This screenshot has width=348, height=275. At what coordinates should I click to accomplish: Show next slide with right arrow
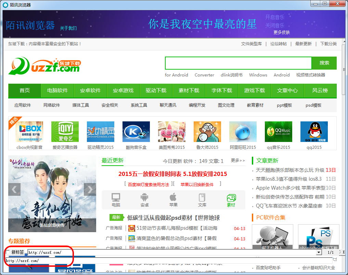(x=90, y=189)
